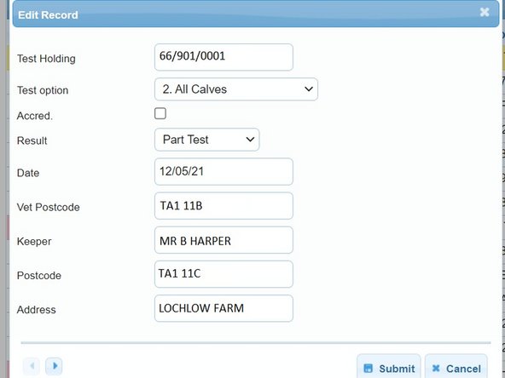Click the Address label
The height and width of the screenshot is (378, 505).
click(37, 310)
